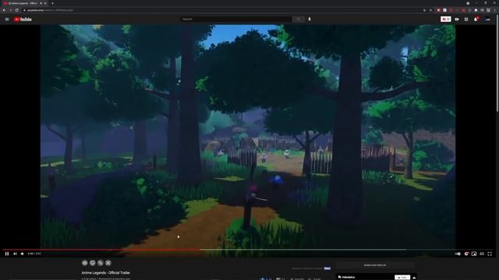Open the red highlighted extension button near notifications
Viewport: 499px width, 280px height.
point(446,19)
